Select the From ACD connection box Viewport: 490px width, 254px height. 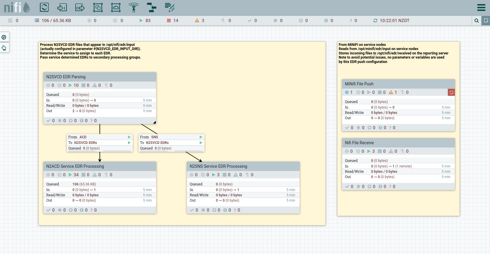click(x=99, y=143)
